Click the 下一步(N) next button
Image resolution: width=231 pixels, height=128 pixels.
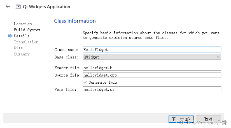click(181, 119)
